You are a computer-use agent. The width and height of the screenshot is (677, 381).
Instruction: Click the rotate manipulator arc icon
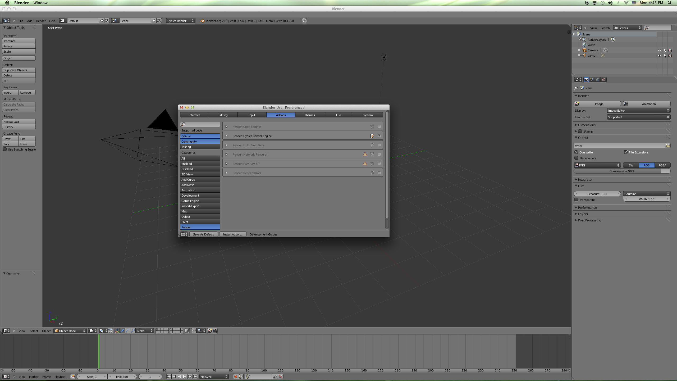tap(127, 331)
